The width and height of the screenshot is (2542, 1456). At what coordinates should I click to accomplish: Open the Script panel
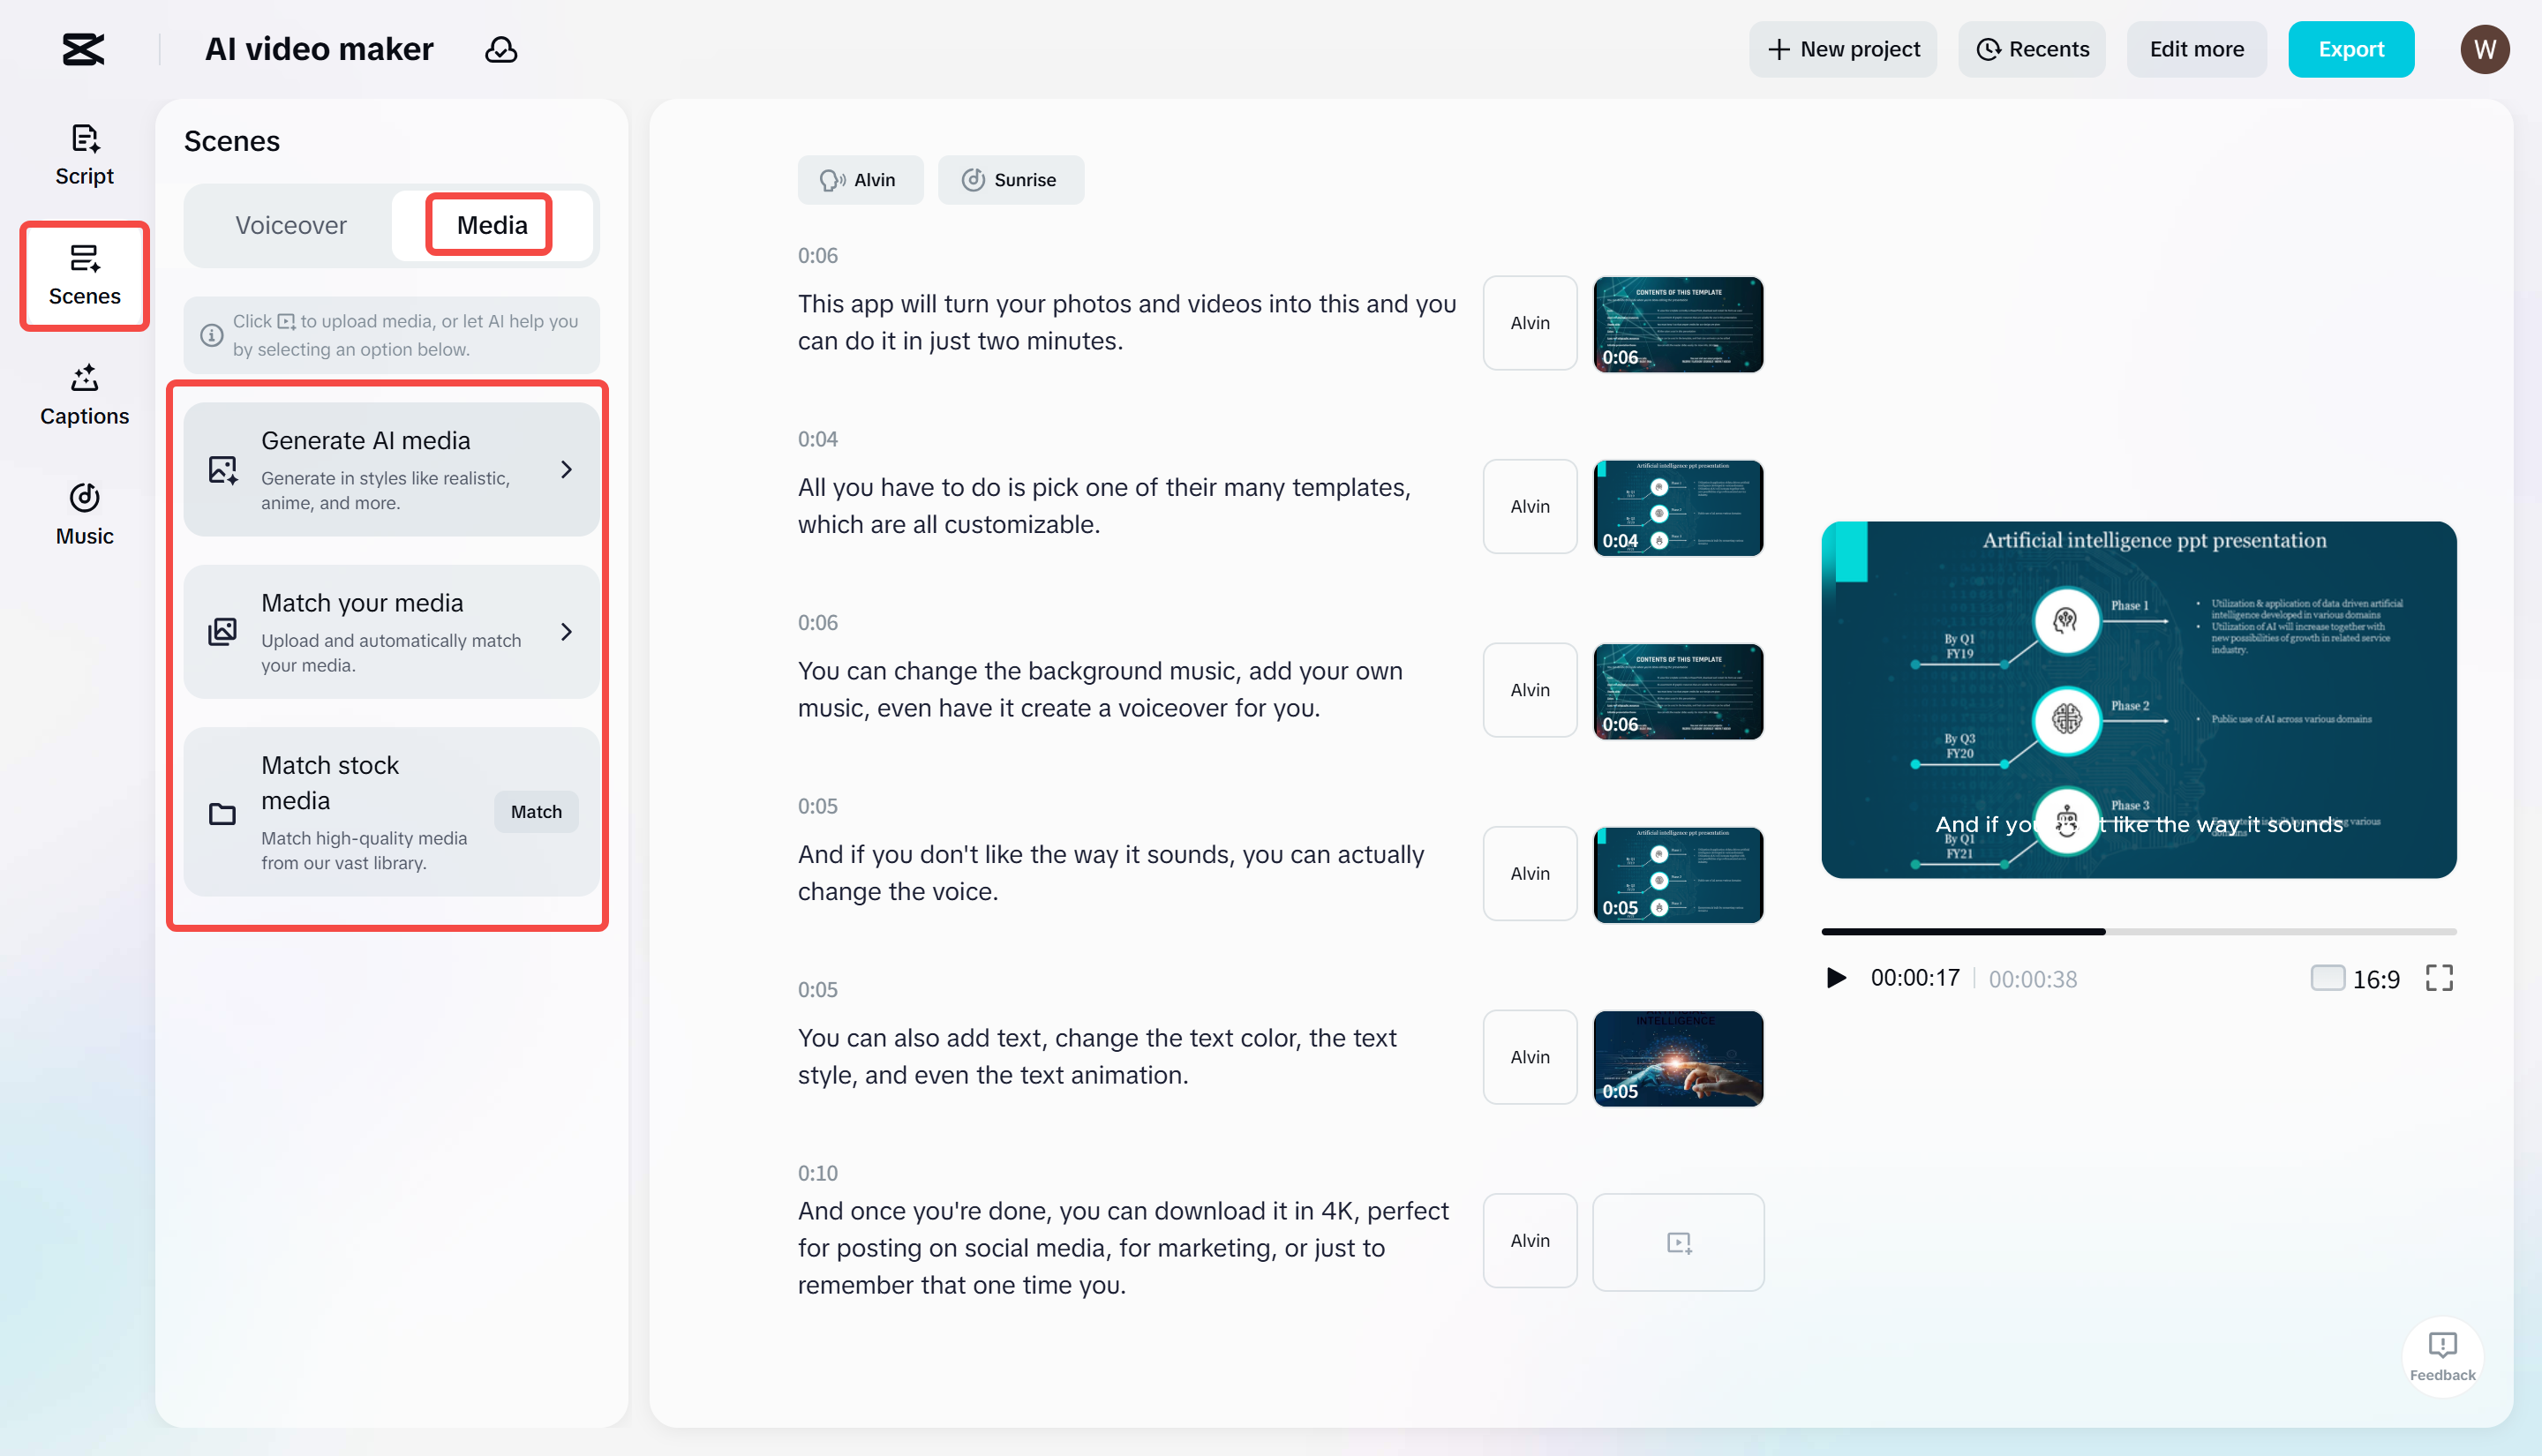point(83,152)
